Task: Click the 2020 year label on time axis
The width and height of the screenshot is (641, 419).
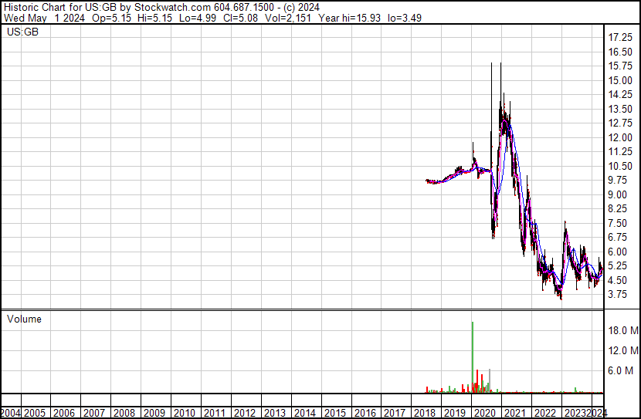Action: click(485, 413)
